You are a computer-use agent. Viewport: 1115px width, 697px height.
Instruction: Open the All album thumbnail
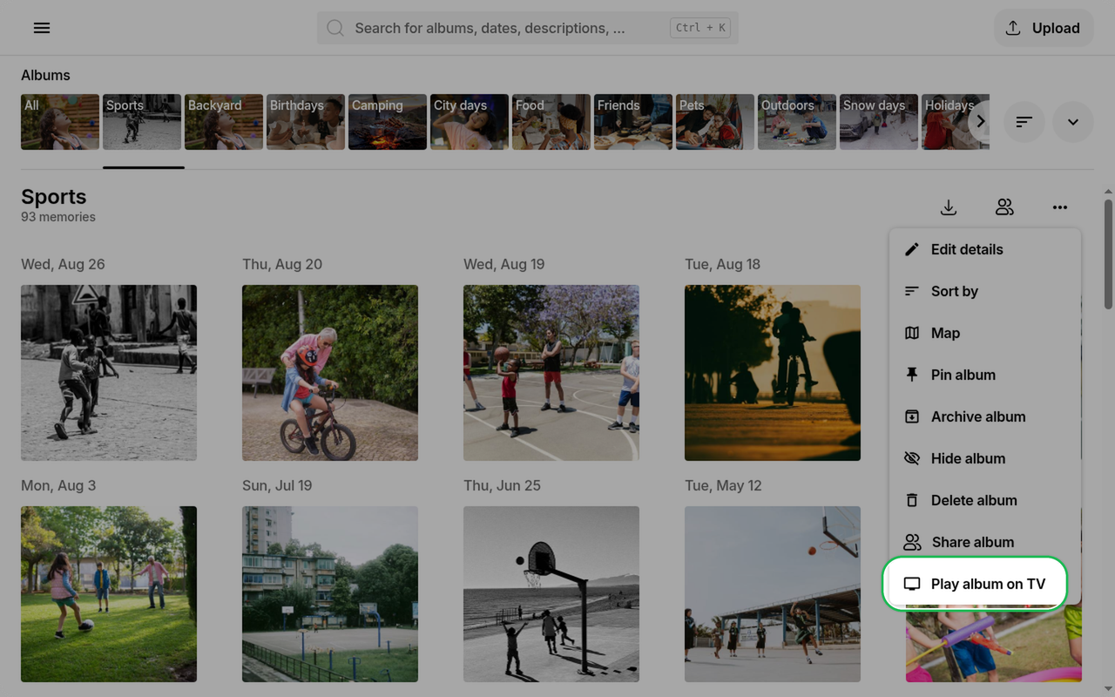tap(60, 122)
